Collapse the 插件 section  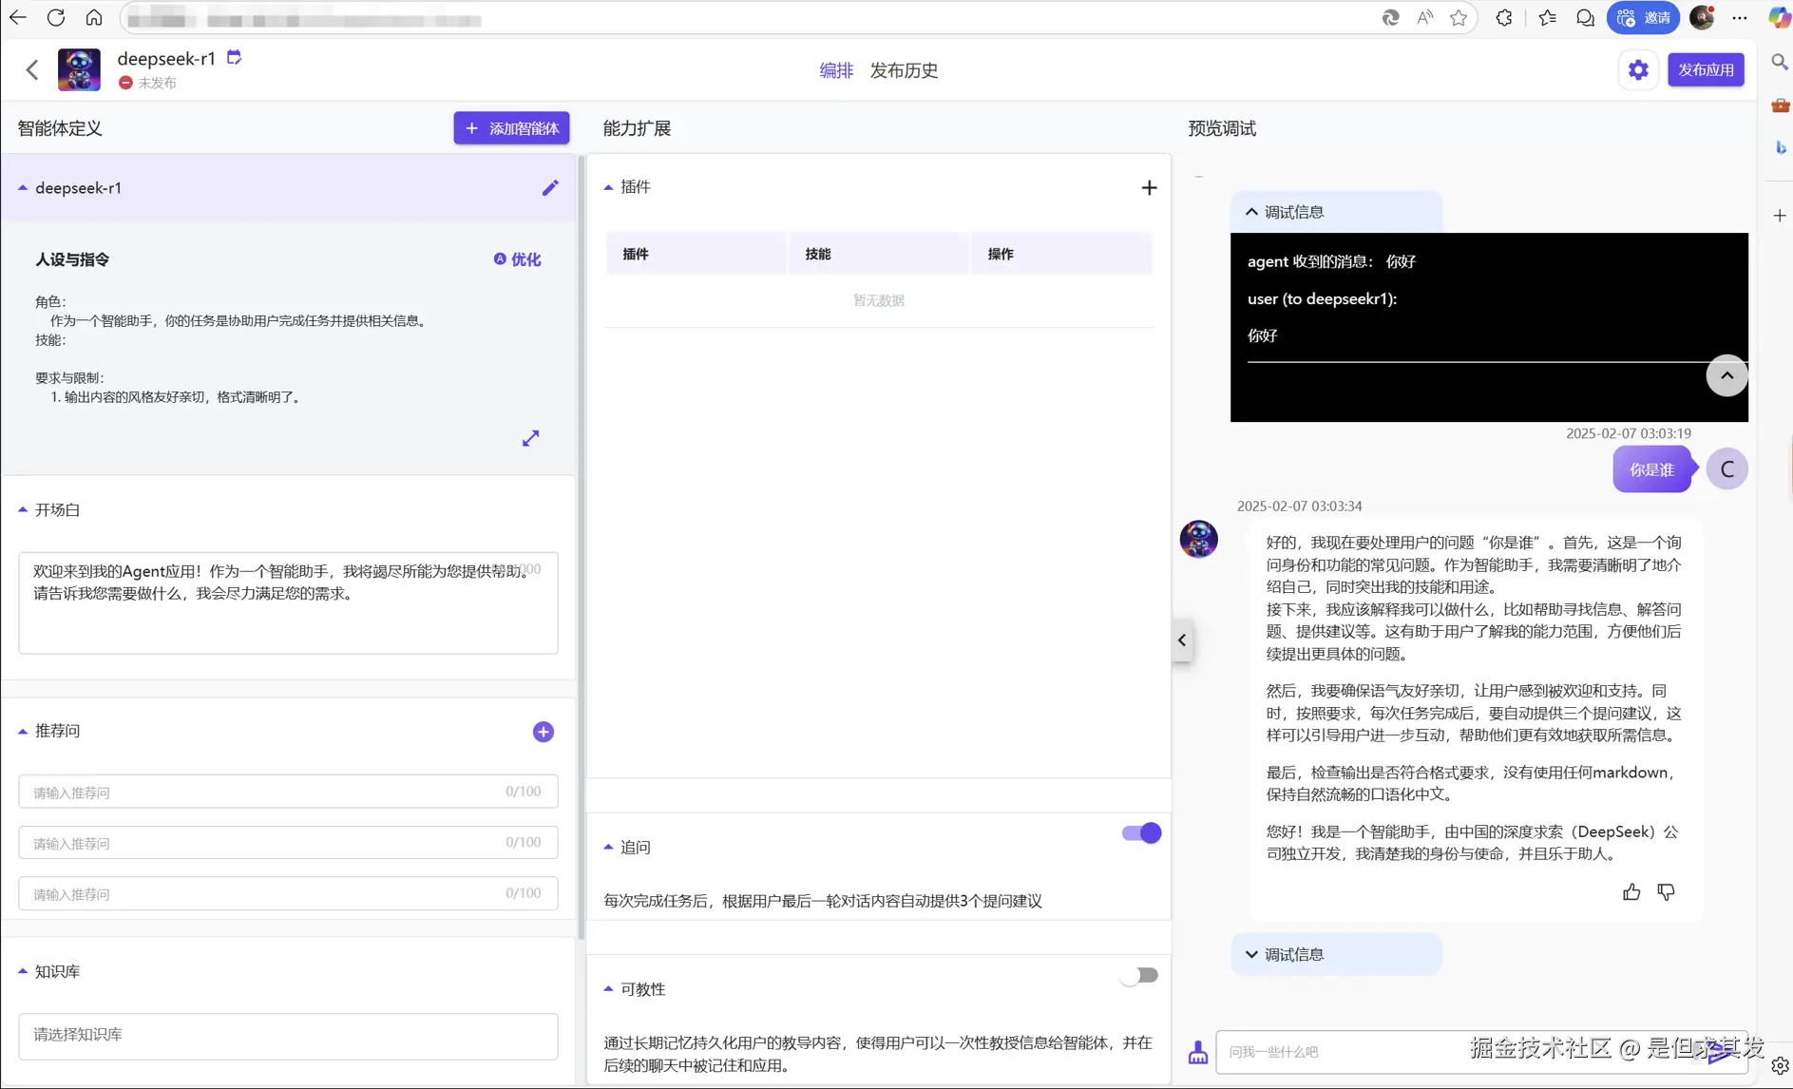pos(608,187)
